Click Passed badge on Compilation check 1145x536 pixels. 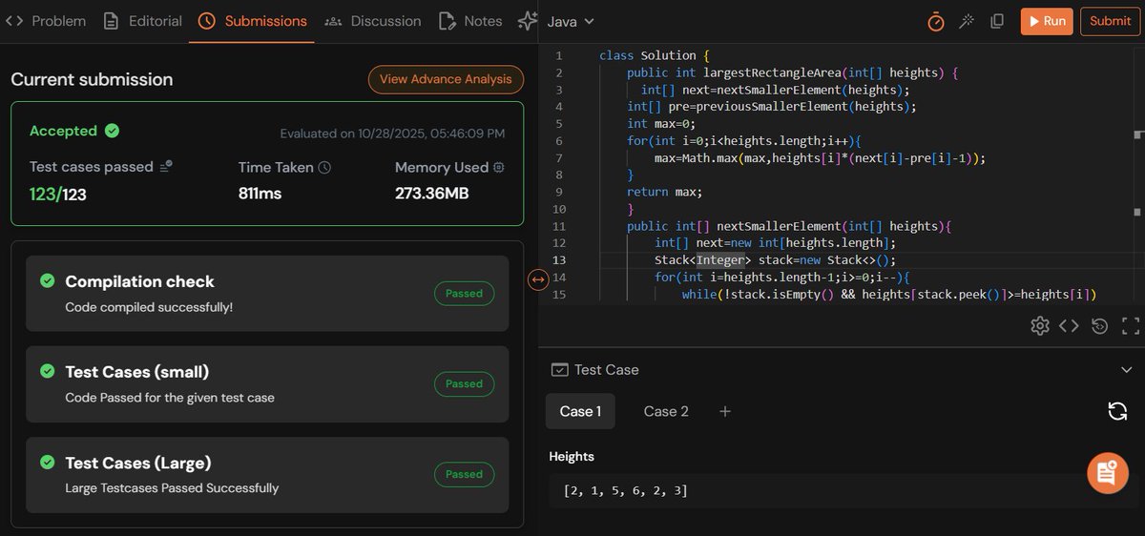click(464, 293)
